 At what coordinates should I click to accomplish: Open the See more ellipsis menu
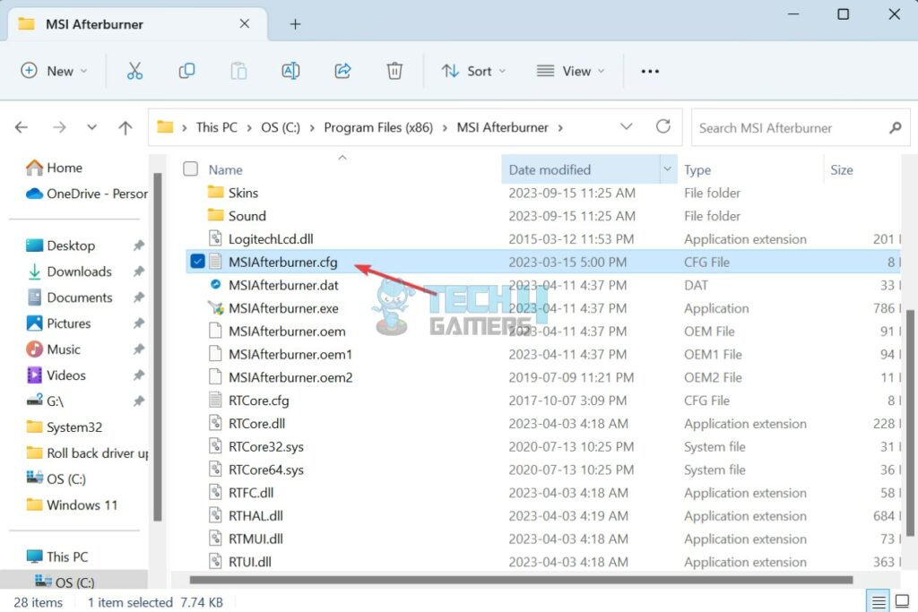[650, 71]
